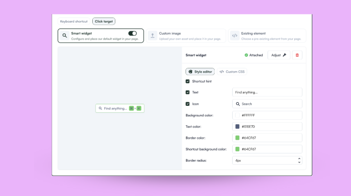Click the upload arrow icon for Custom image

click(x=152, y=36)
